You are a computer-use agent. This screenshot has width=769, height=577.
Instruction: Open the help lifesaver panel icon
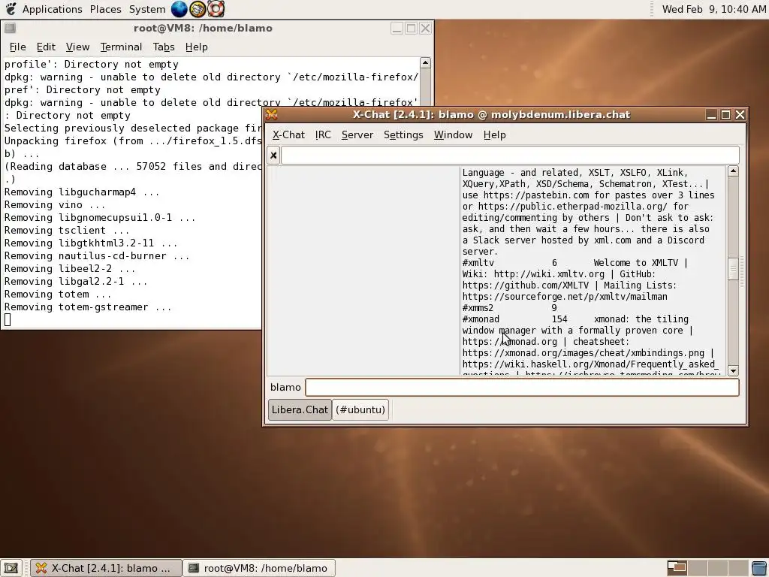point(216,8)
